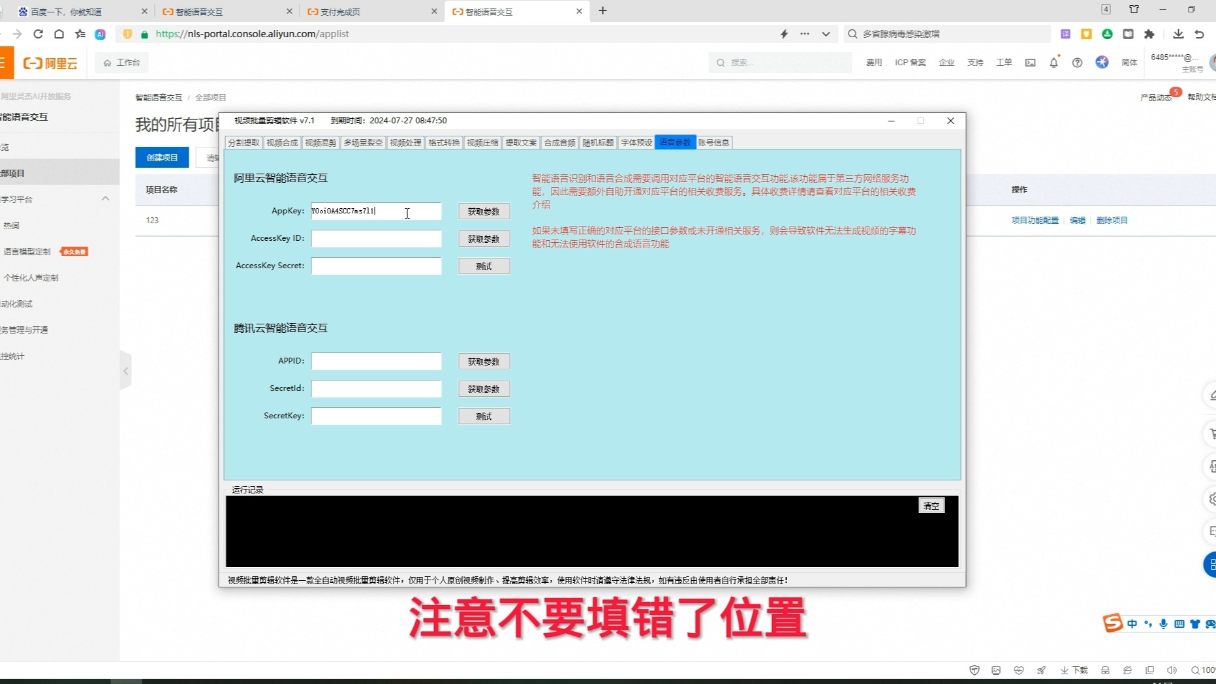Click the Aliyun console search box
The image size is (1216, 684).
click(780, 63)
